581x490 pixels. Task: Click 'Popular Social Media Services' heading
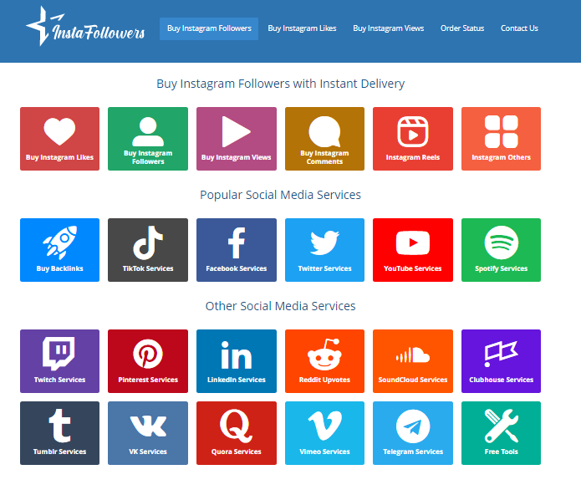pos(281,195)
